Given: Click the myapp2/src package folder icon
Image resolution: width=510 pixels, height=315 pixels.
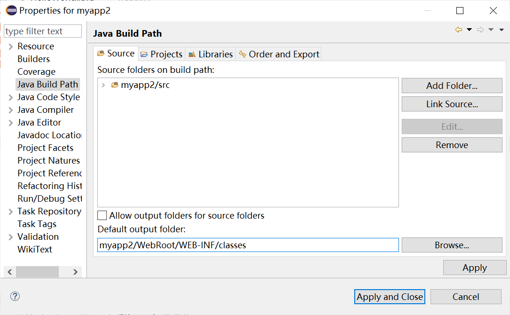Looking at the screenshot, I should 114,85.
